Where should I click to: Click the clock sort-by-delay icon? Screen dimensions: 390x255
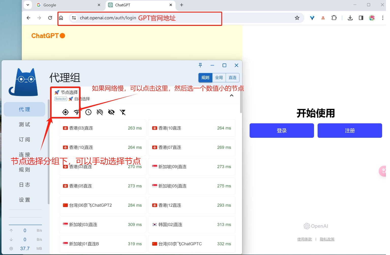click(88, 112)
